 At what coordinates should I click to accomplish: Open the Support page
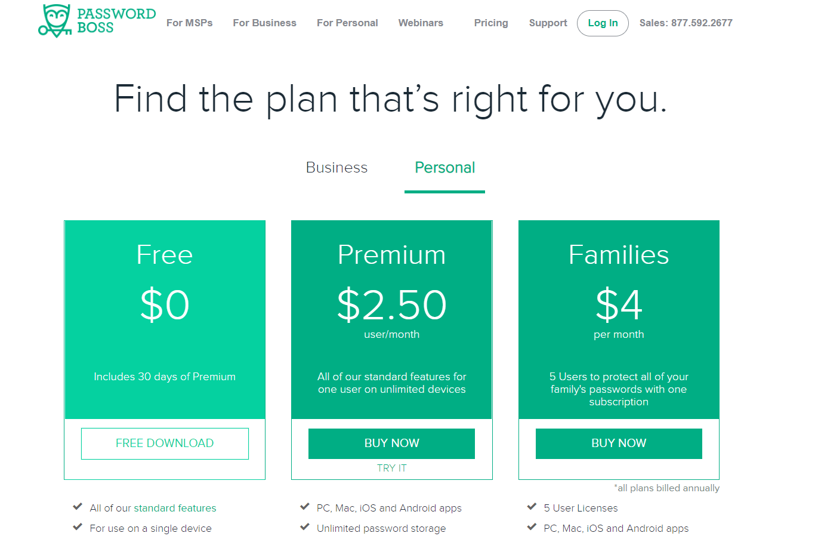pyautogui.click(x=548, y=23)
